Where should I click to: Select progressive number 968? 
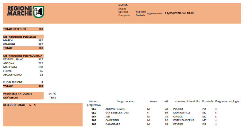click(x=94, y=120)
